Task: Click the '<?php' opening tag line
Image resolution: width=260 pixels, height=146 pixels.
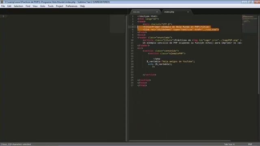Action: pyautogui.click(x=157, y=59)
